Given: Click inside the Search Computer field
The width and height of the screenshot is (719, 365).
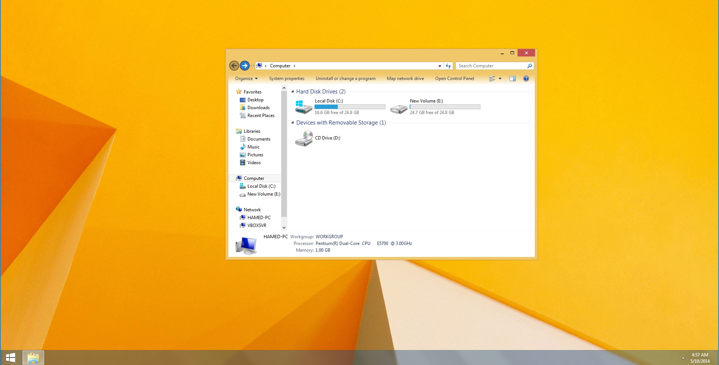Looking at the screenshot, I should [x=491, y=65].
